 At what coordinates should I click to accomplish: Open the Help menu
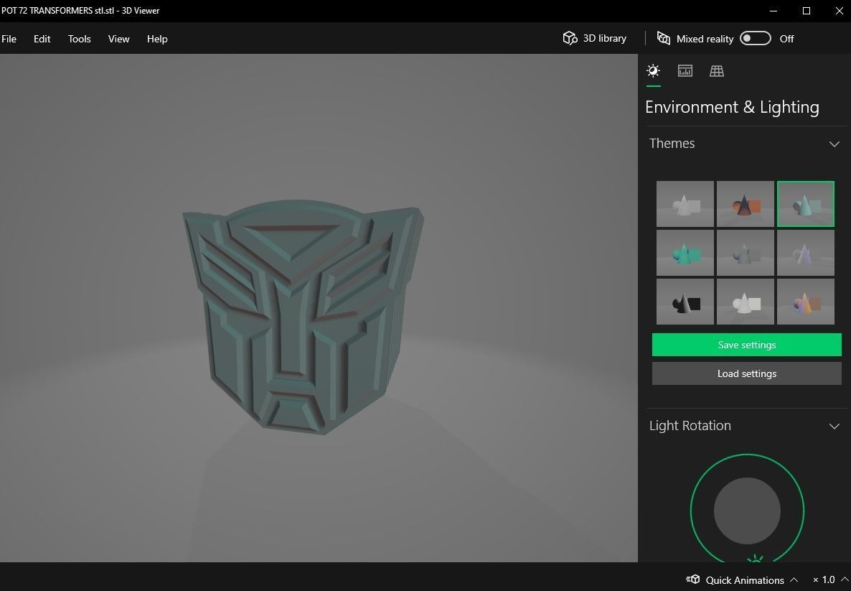pos(157,39)
